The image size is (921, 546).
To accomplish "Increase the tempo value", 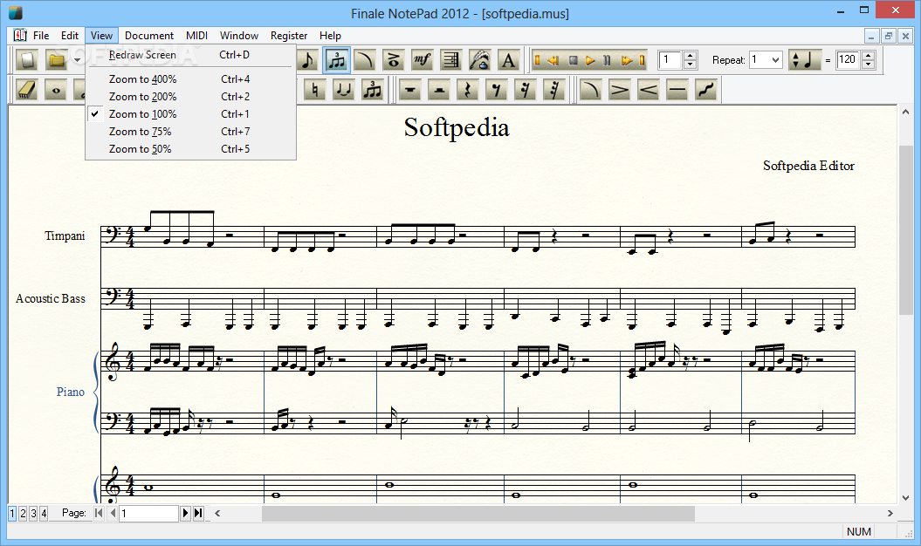I will [868, 56].
